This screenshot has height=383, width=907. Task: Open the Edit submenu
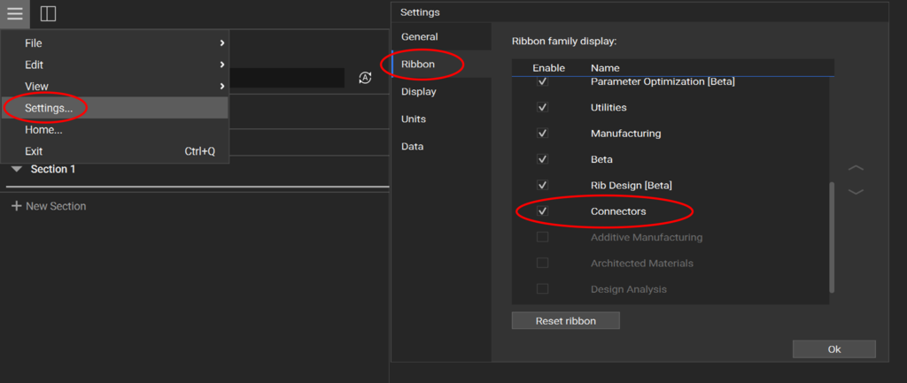tap(115, 65)
